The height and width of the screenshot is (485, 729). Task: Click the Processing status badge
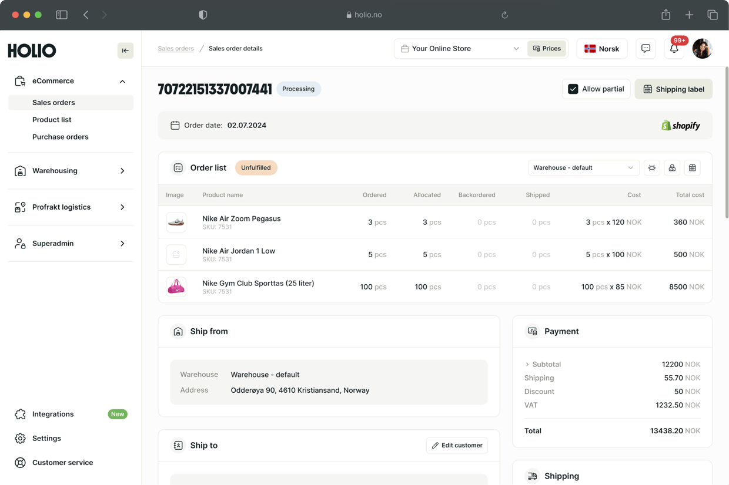click(x=298, y=89)
